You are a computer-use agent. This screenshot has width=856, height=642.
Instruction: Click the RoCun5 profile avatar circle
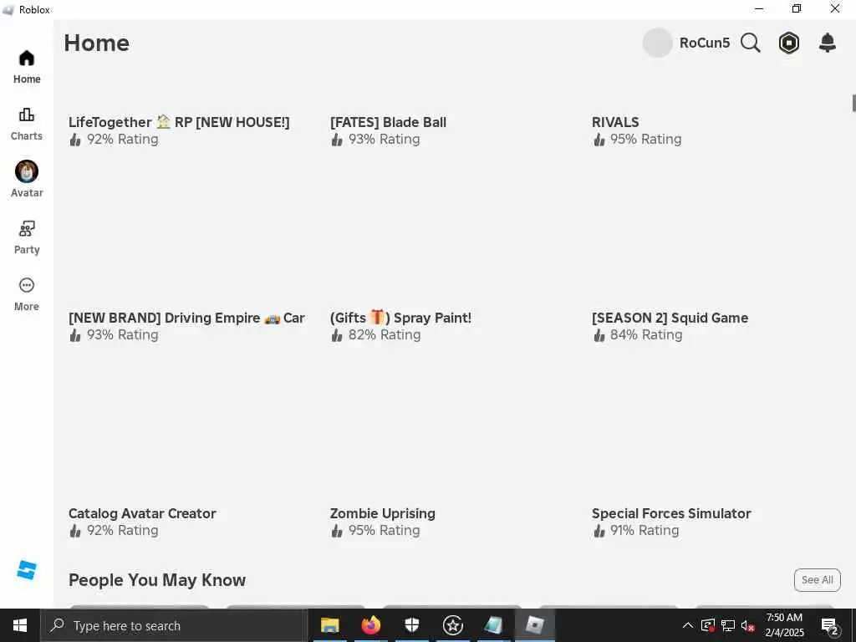(x=657, y=43)
